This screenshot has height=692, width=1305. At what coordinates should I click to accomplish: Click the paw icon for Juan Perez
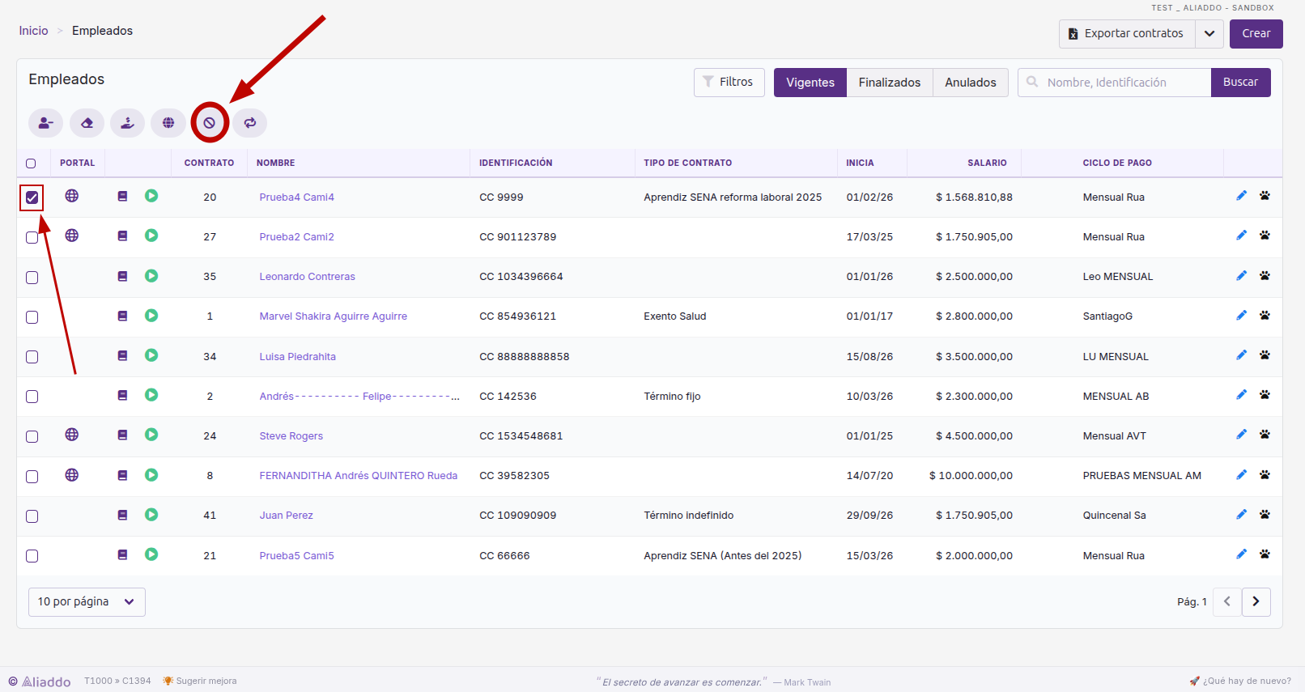[1265, 515]
